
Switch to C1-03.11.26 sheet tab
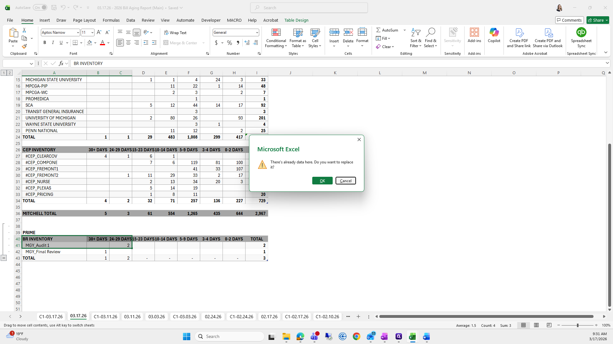point(105,317)
